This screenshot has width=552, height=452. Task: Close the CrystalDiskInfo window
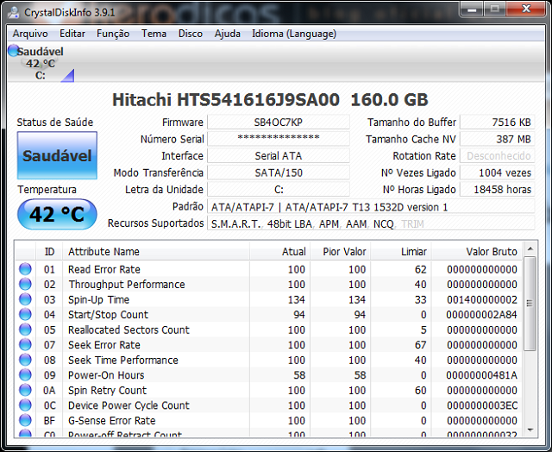click(526, 9)
